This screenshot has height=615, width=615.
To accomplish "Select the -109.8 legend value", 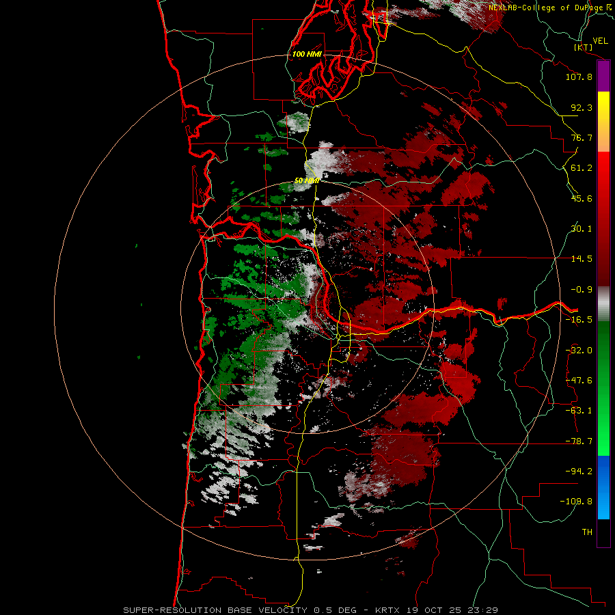I will point(576,502).
